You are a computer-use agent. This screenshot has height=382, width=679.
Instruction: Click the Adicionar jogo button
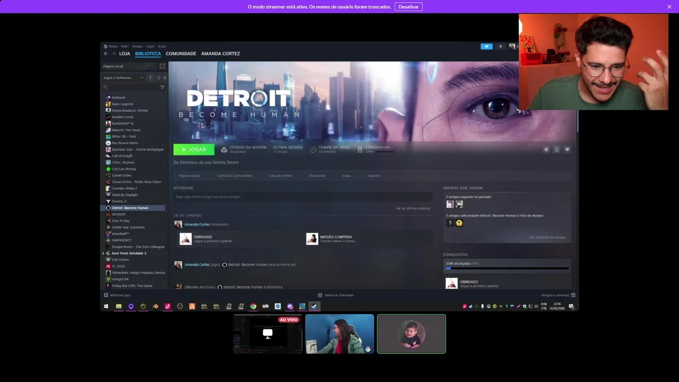click(117, 295)
